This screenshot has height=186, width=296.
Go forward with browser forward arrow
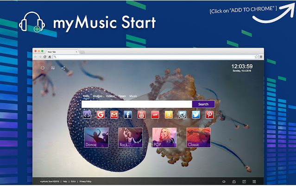40,57
